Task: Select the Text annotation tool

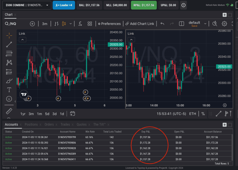Action: 9,90
